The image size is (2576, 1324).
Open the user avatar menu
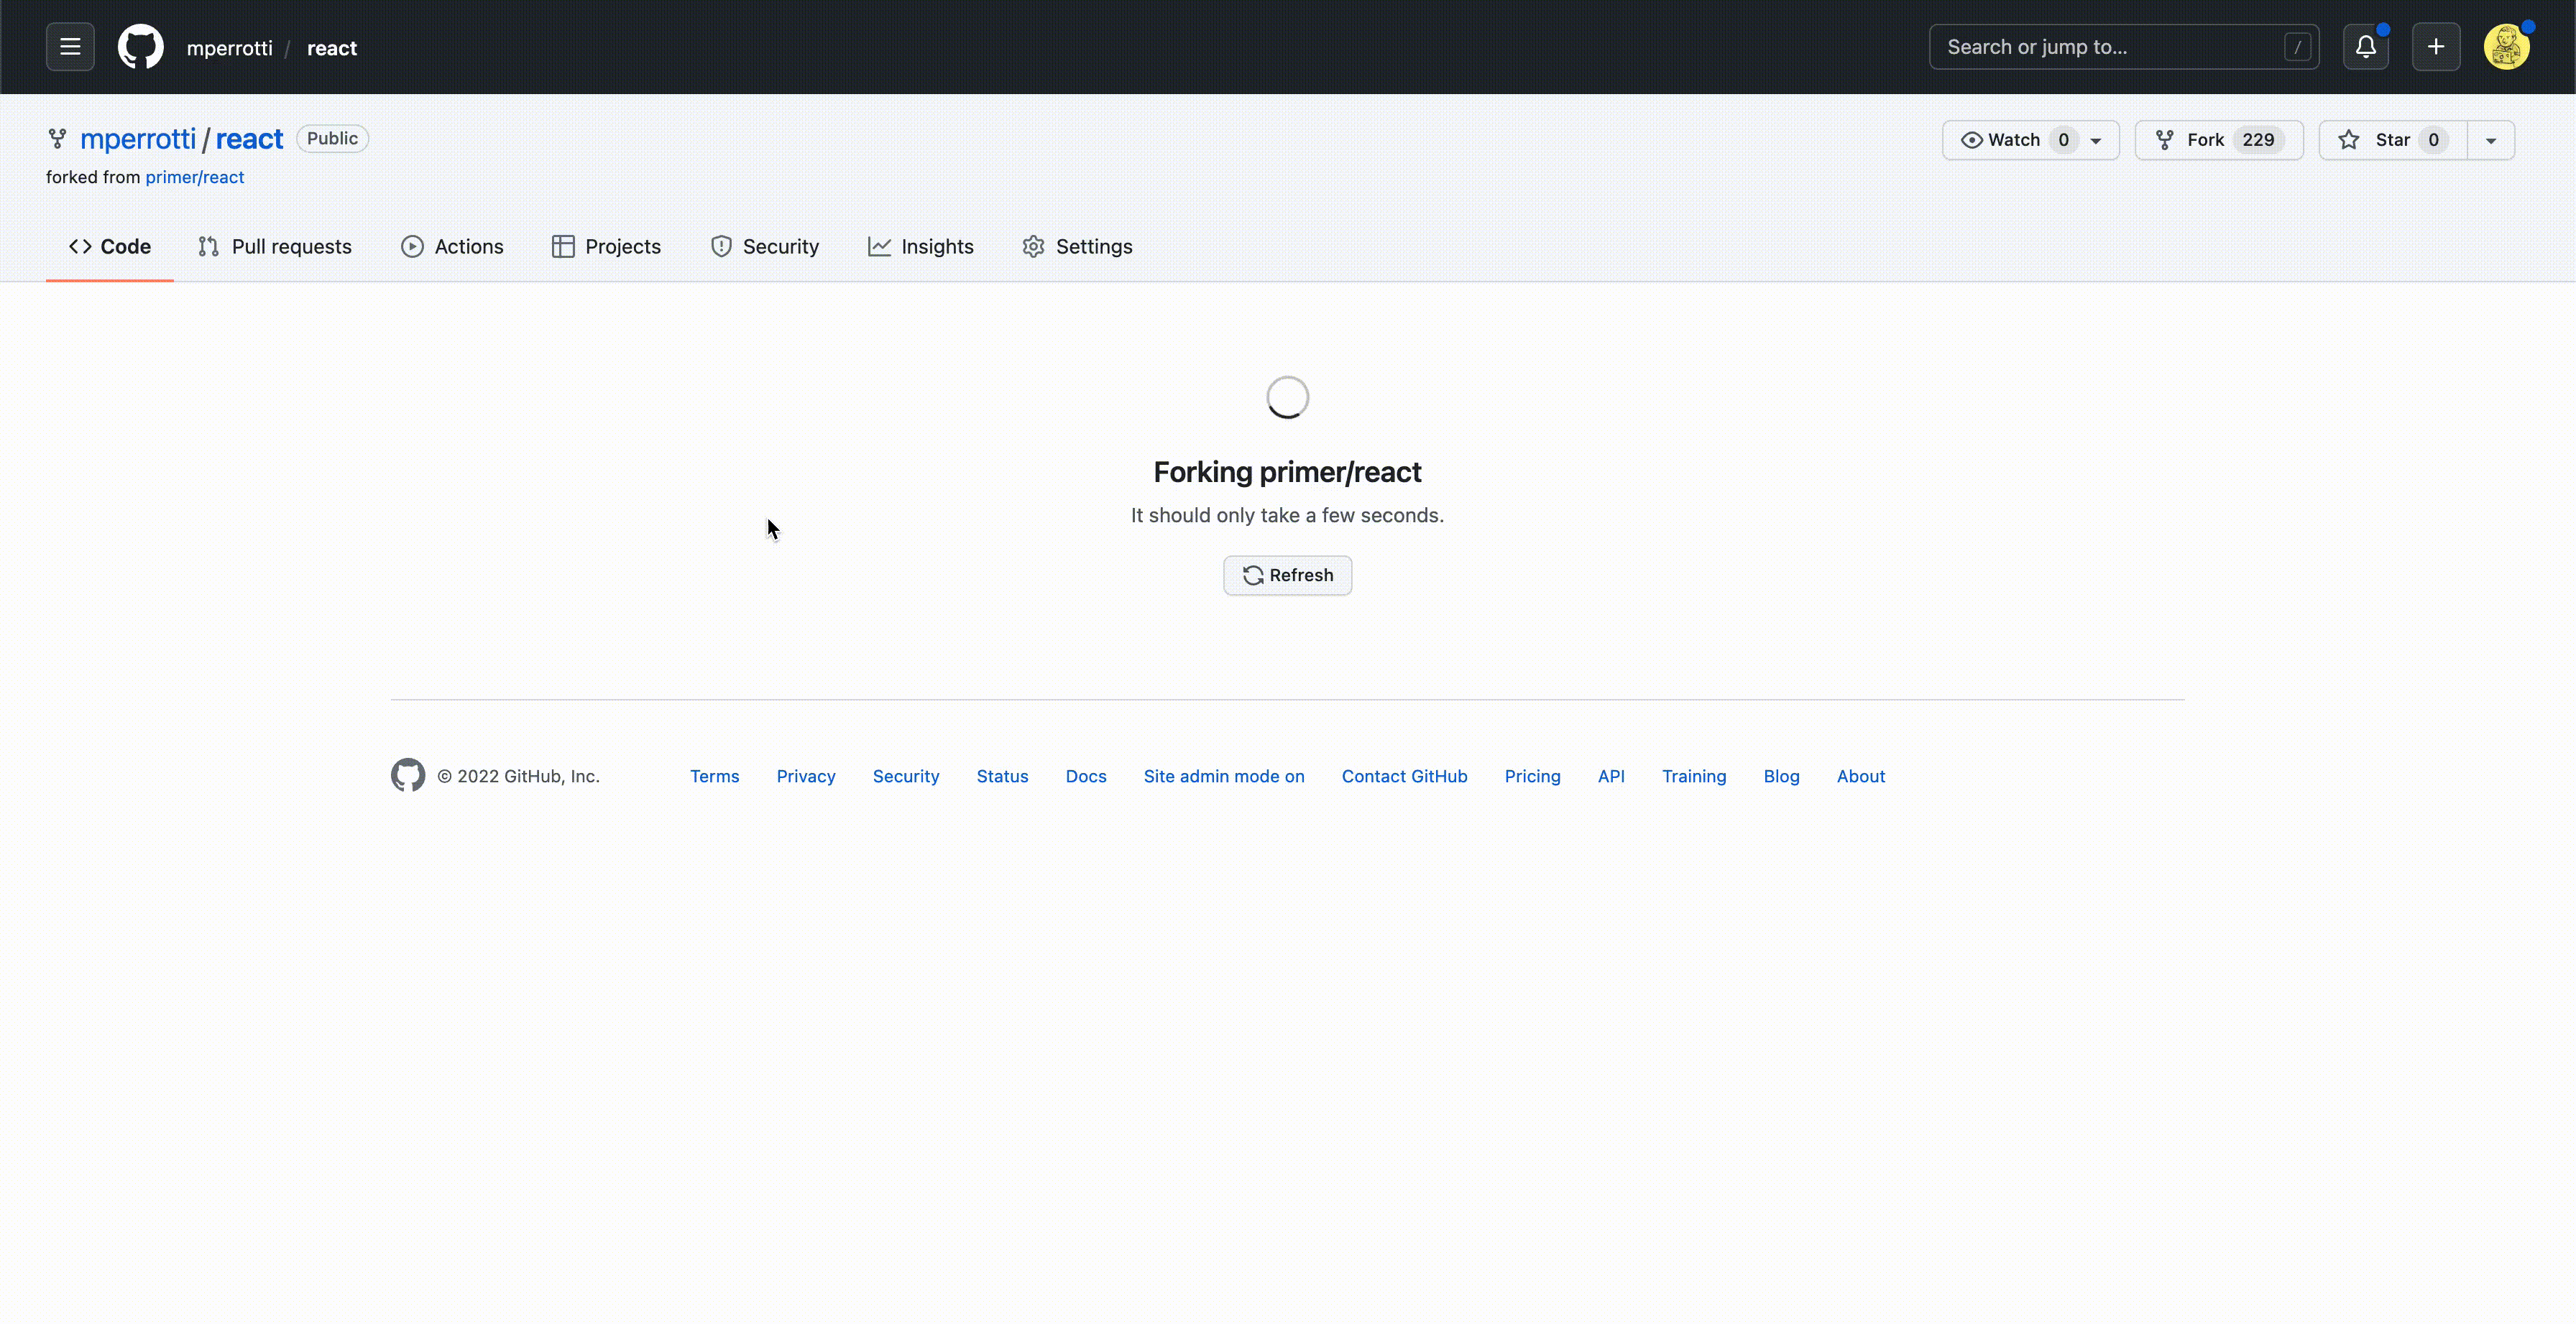(2507, 47)
